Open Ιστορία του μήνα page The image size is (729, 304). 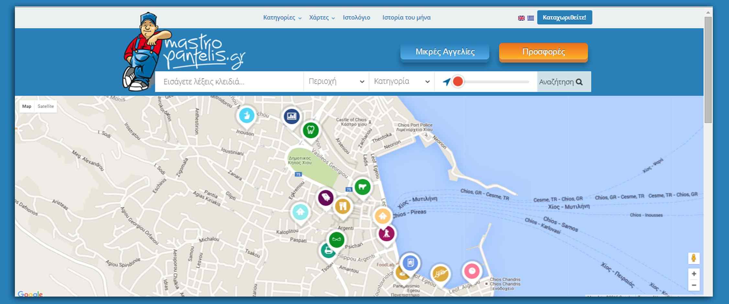point(406,17)
